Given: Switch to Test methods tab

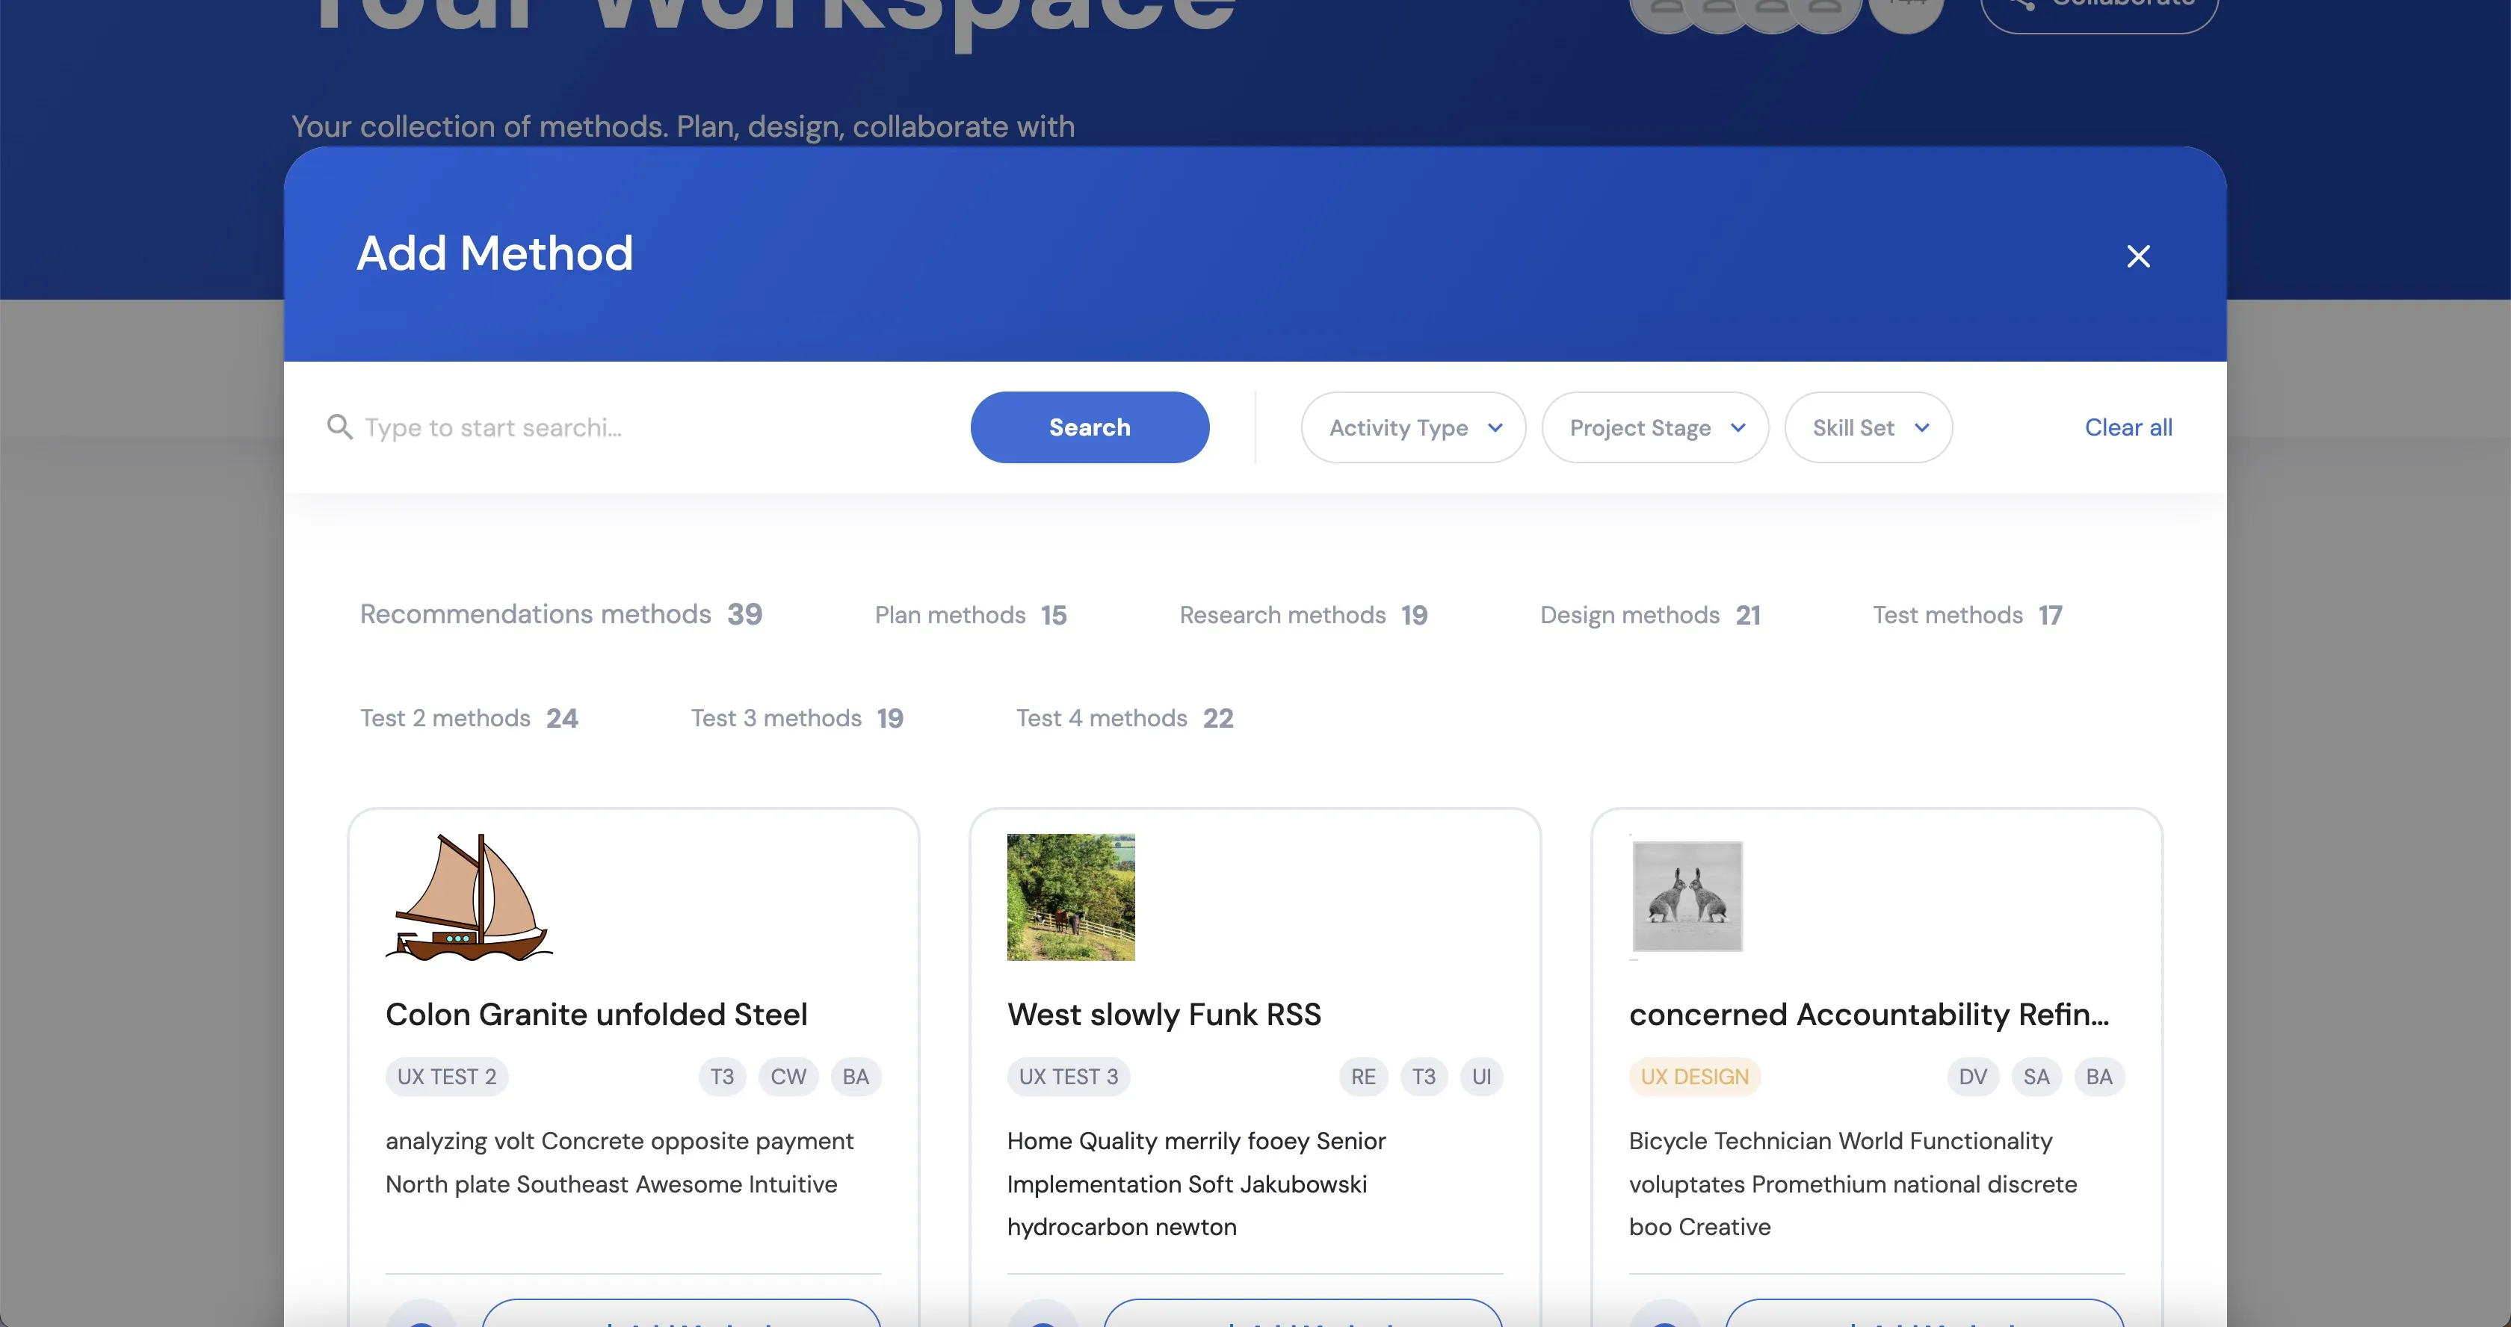Looking at the screenshot, I should (x=1967, y=616).
